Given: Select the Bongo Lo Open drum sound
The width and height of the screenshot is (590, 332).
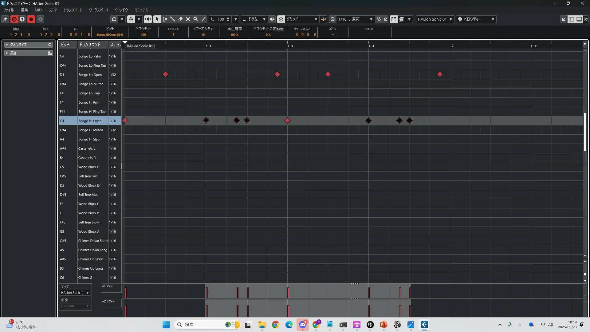Looking at the screenshot, I should click(90, 75).
